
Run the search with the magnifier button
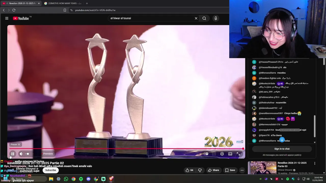click(x=204, y=18)
